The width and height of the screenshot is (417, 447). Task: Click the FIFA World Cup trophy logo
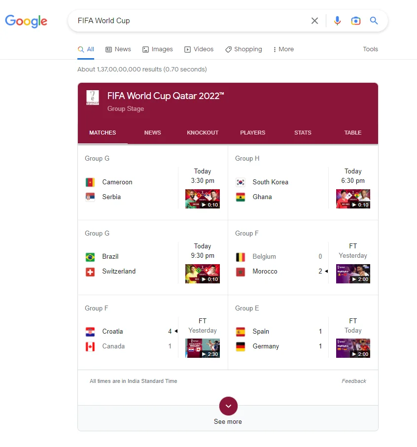[x=93, y=97]
